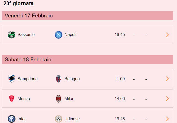The height and width of the screenshot is (123, 177).
Task: Open Sampdoria vs Bologna chevron arrow
Action: 167,79
